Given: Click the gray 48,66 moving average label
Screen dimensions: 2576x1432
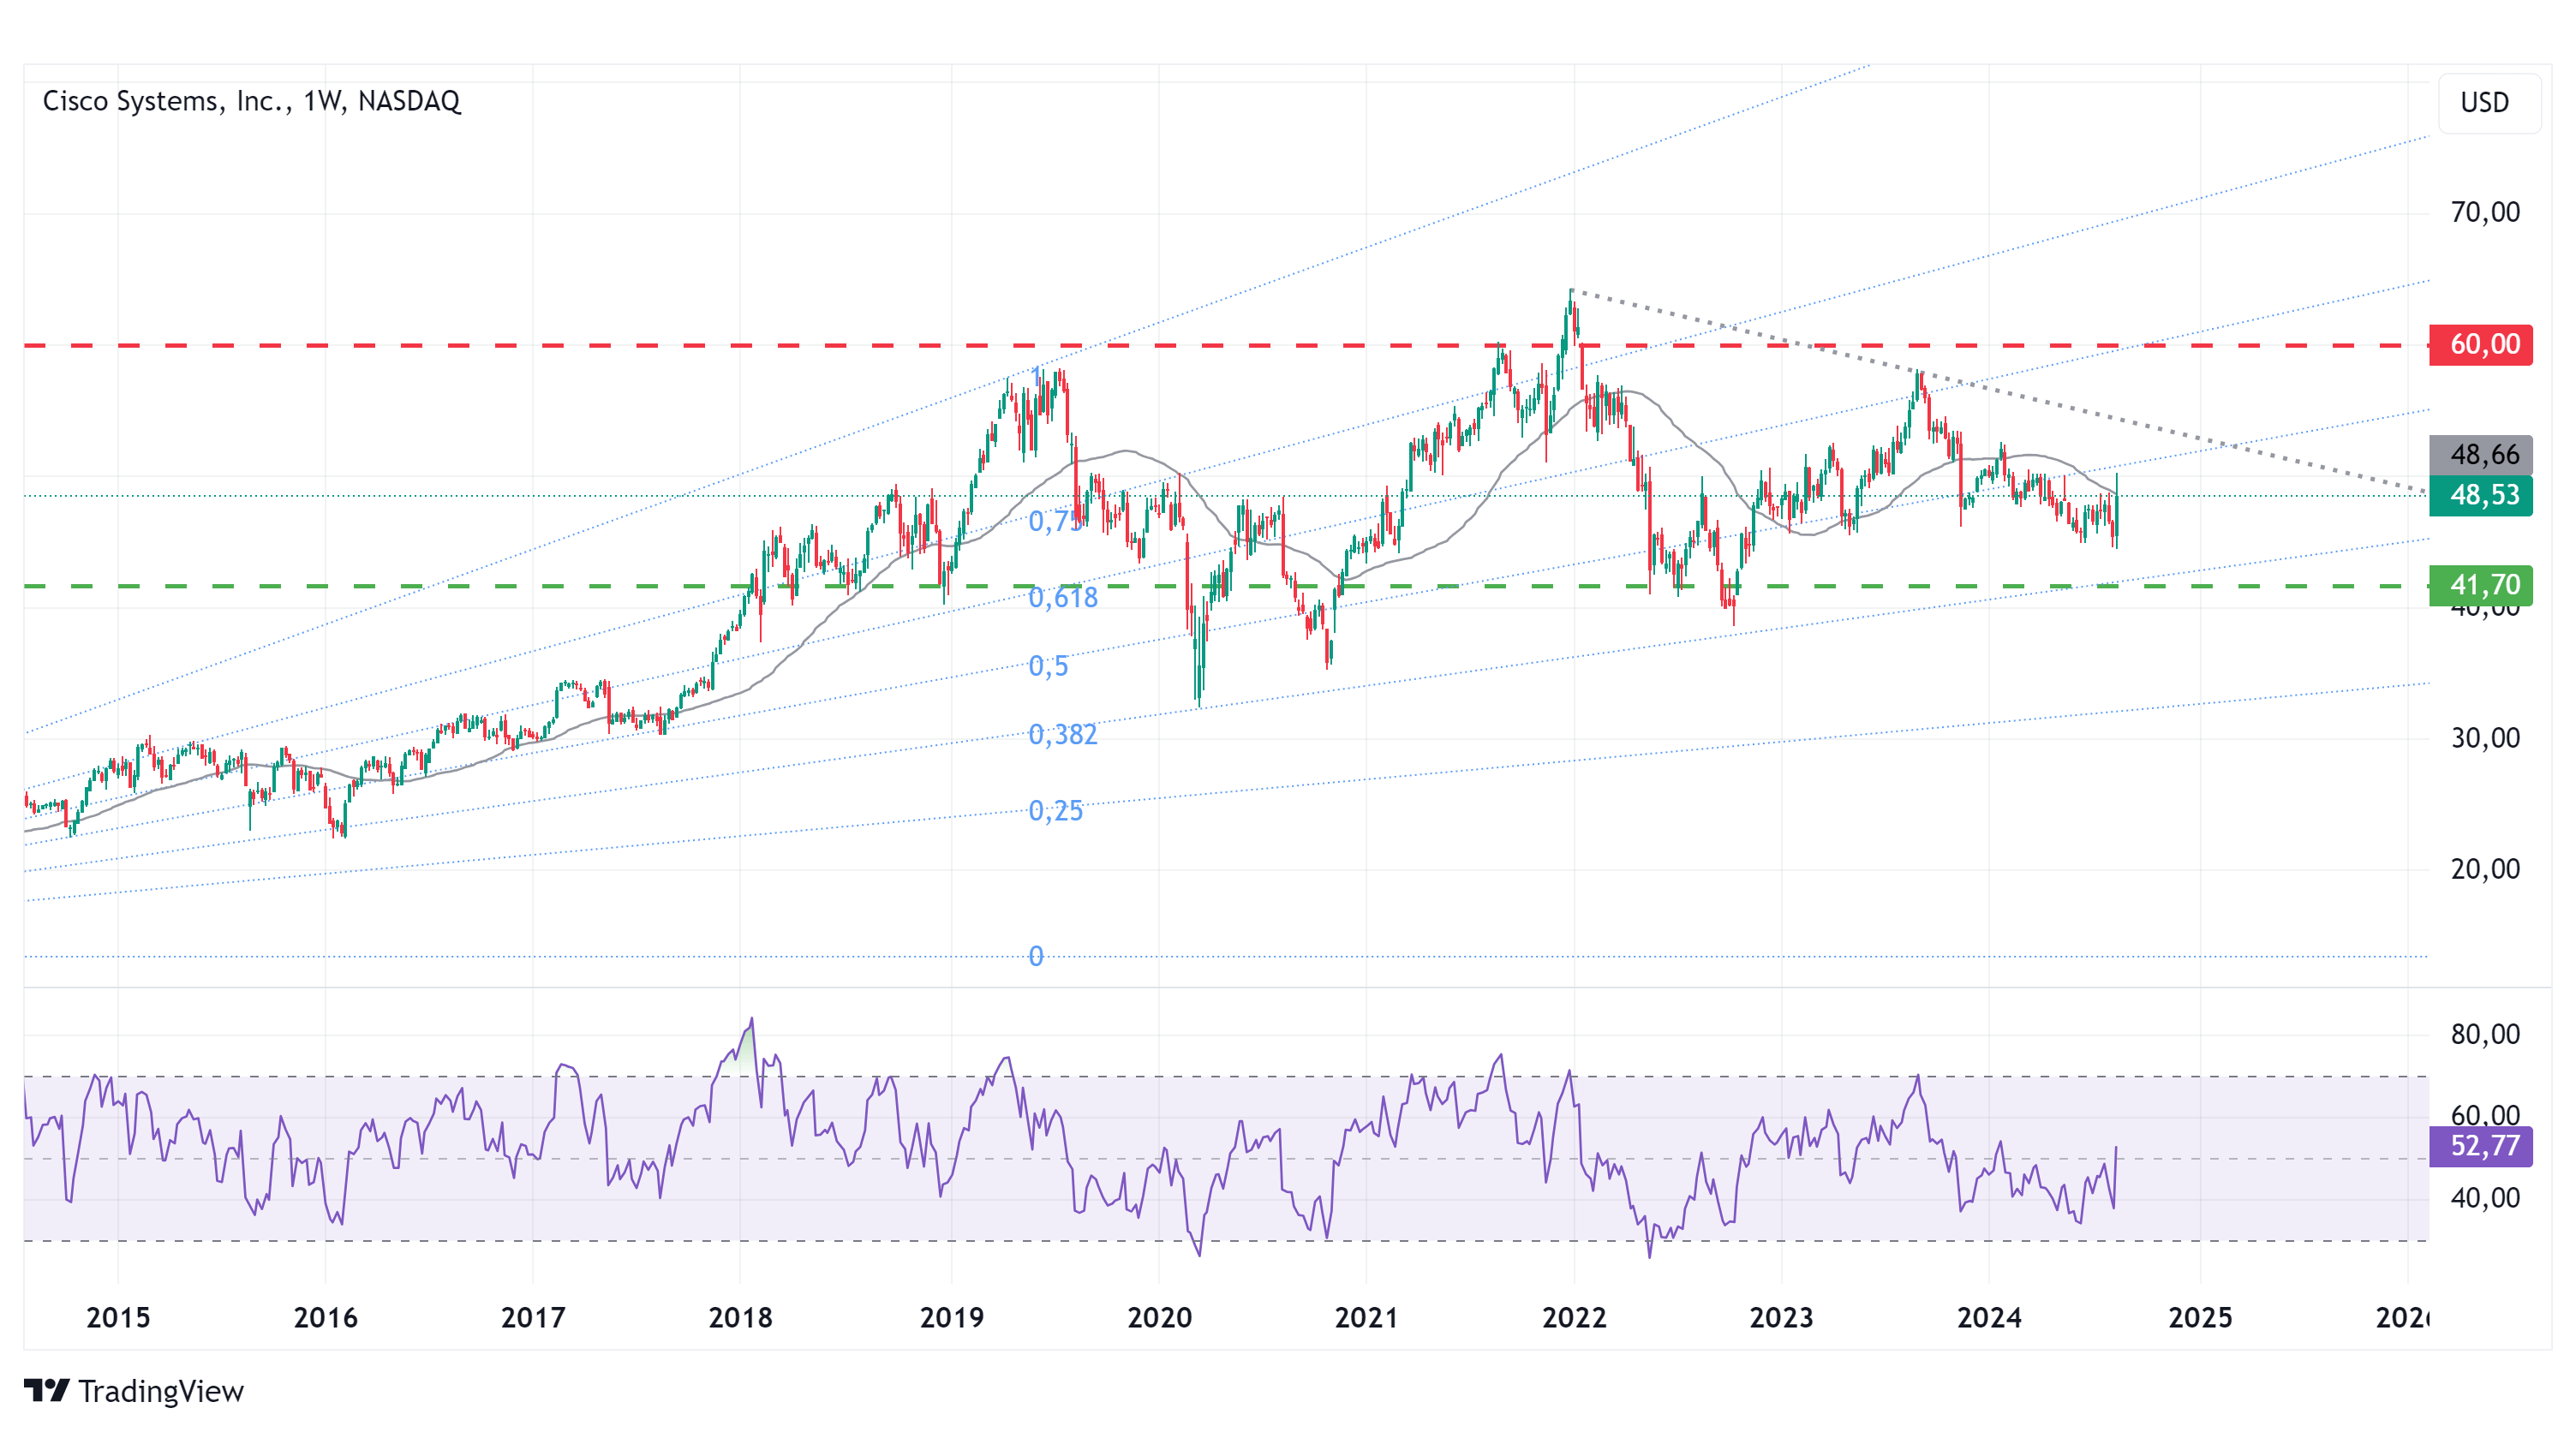Looking at the screenshot, I should [2480, 455].
